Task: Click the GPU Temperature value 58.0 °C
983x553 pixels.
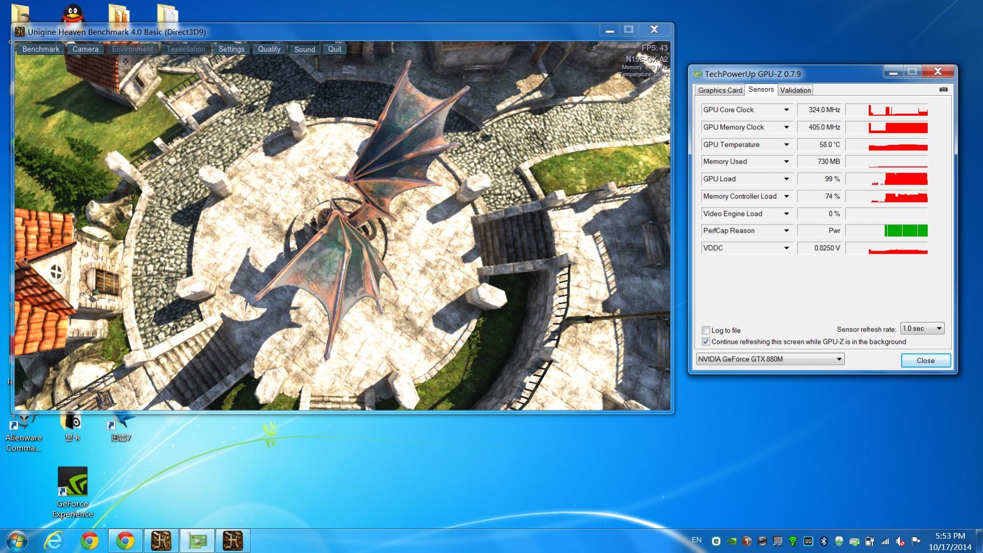Action: pyautogui.click(x=820, y=145)
